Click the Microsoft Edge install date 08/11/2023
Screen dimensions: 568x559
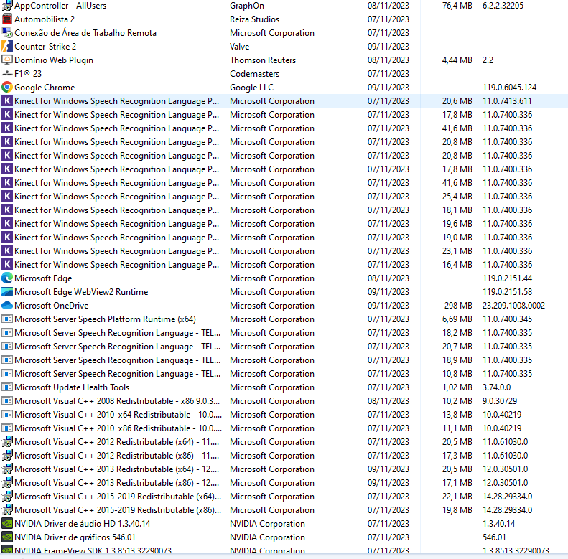(x=388, y=278)
